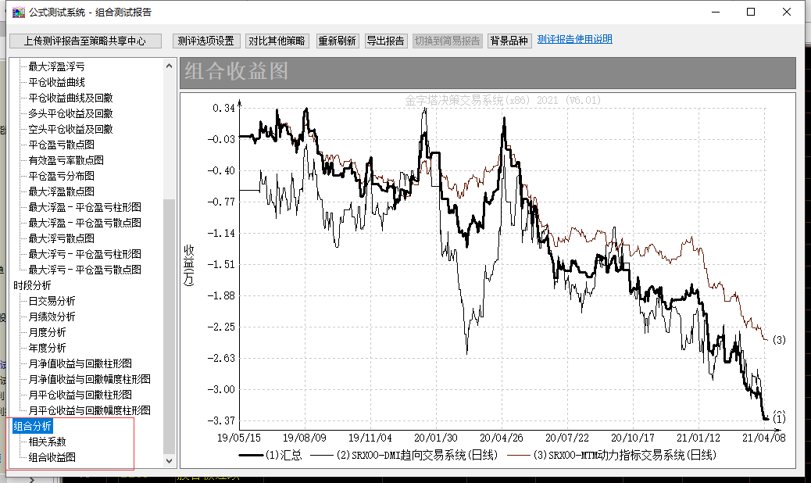Screen dimensions: 811x483
Task: Open 平仓收益曲线及回撤 tree item
Action: pyautogui.click(x=70, y=98)
